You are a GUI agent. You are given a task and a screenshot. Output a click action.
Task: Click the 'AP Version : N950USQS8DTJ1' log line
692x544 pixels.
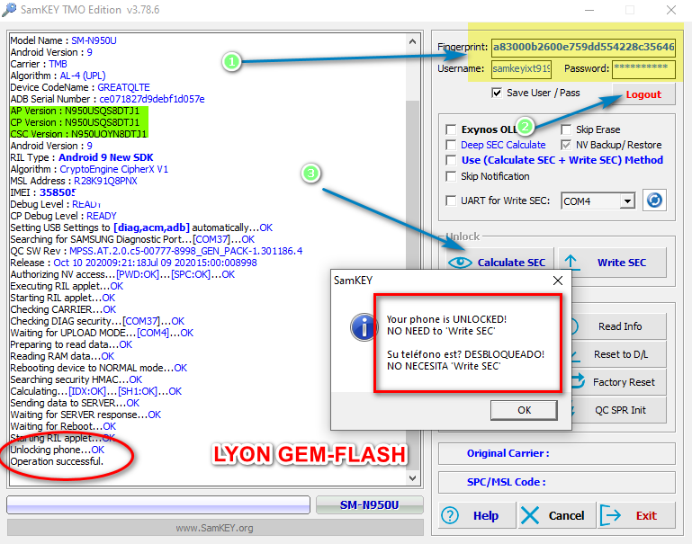[75, 111]
